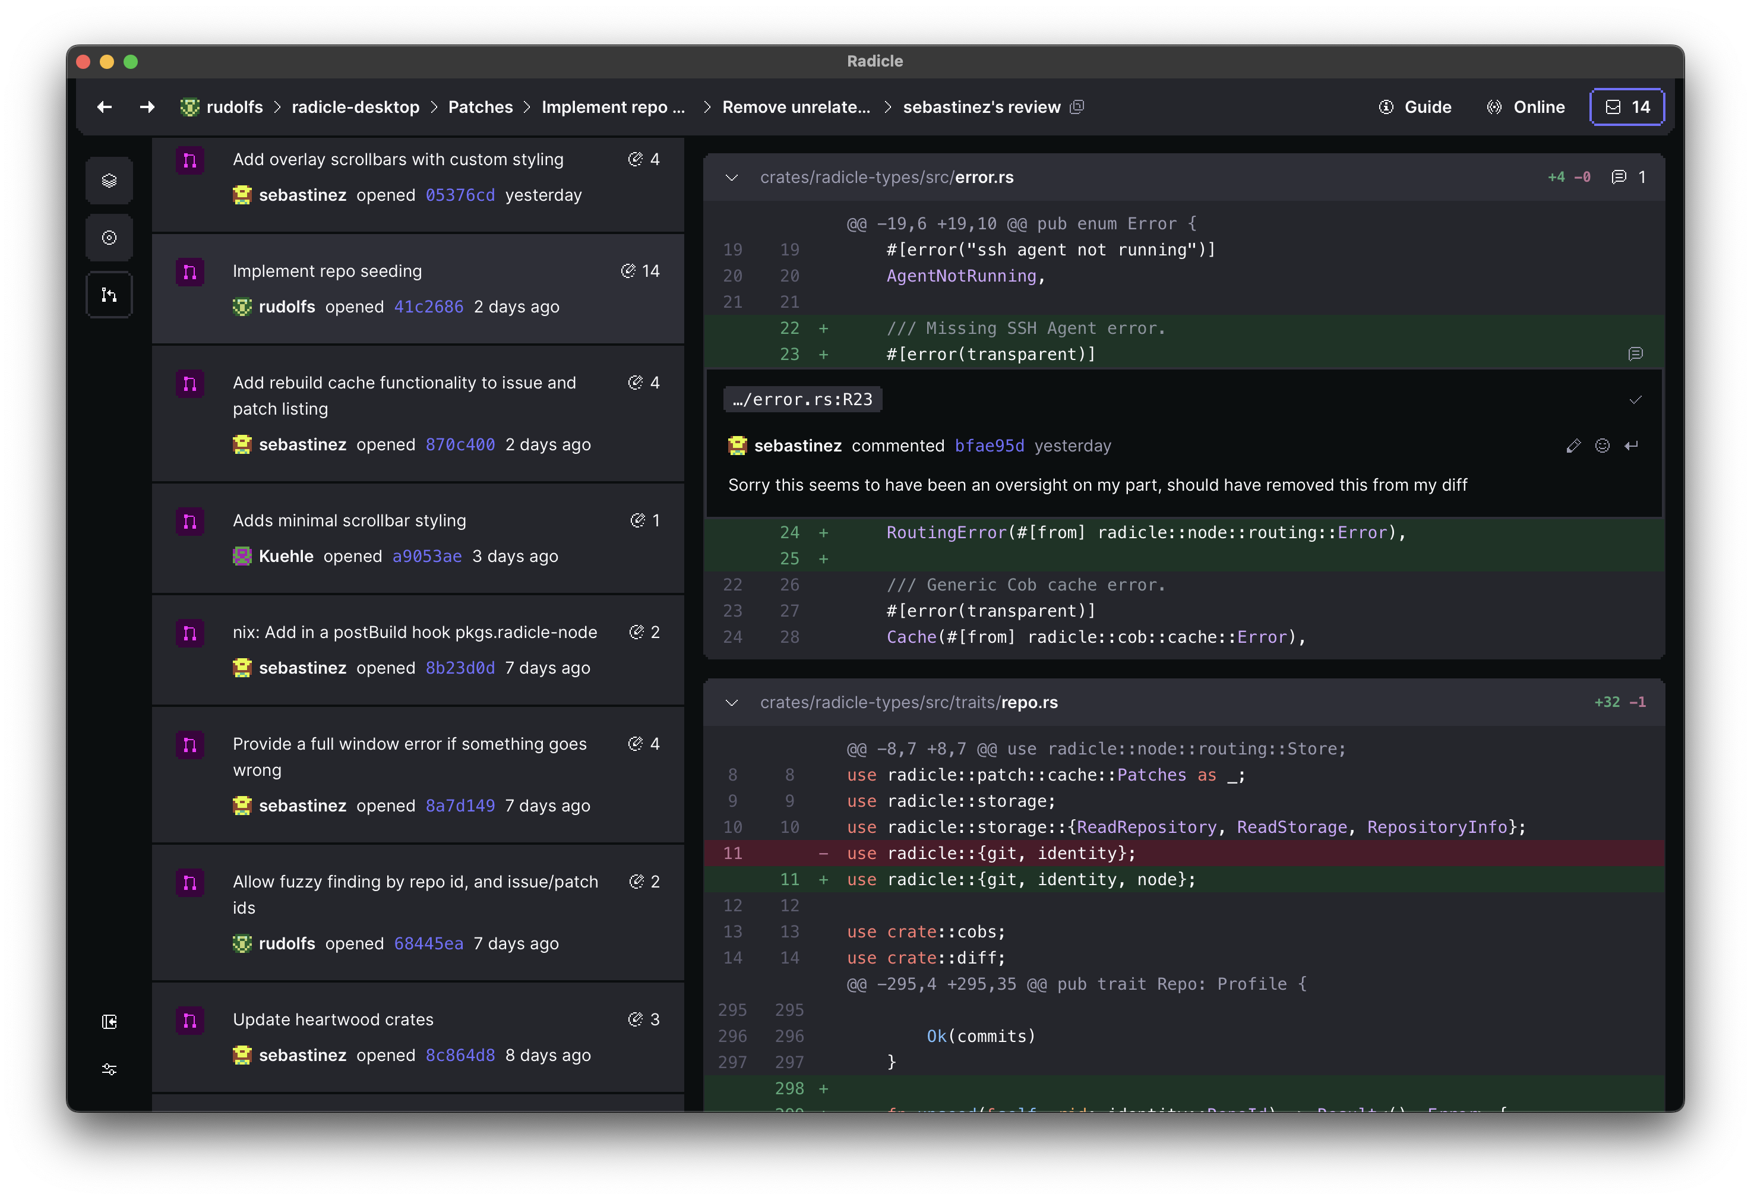
Task: Select sebastinez's review breadcrumb item
Action: click(981, 107)
